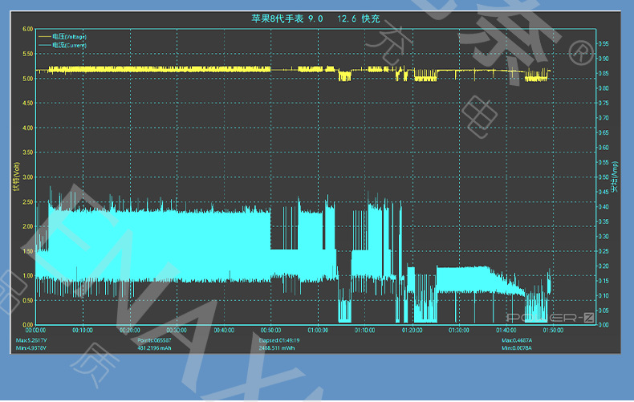Click the 00:10:00 time axis label
The image size is (634, 402).
83,331
